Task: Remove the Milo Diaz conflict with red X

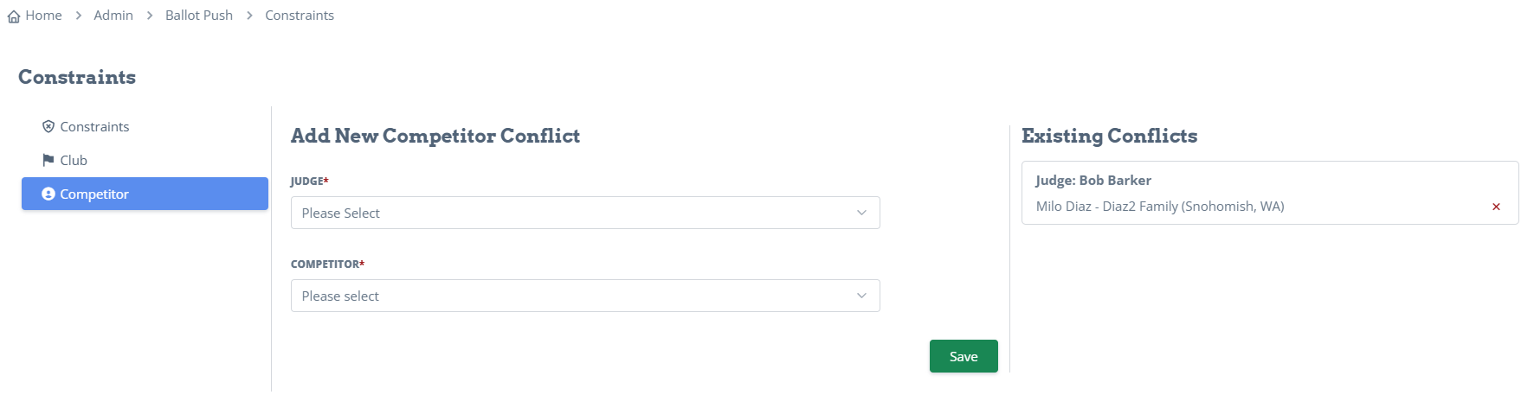Action: [1496, 207]
